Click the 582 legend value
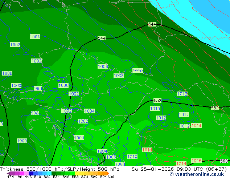The image size is (230, 178). click(x=94, y=177)
